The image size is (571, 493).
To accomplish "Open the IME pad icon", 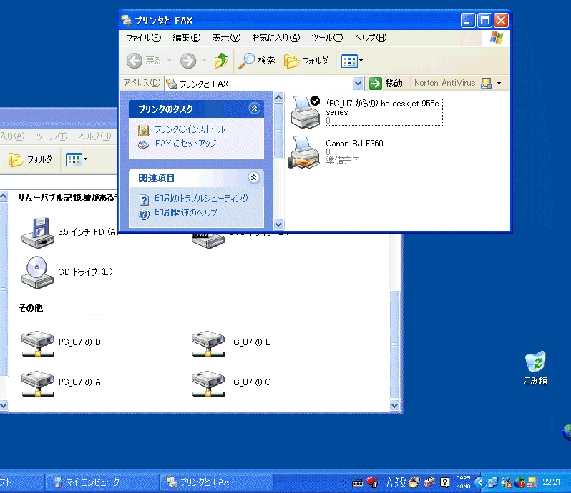I will (x=414, y=482).
